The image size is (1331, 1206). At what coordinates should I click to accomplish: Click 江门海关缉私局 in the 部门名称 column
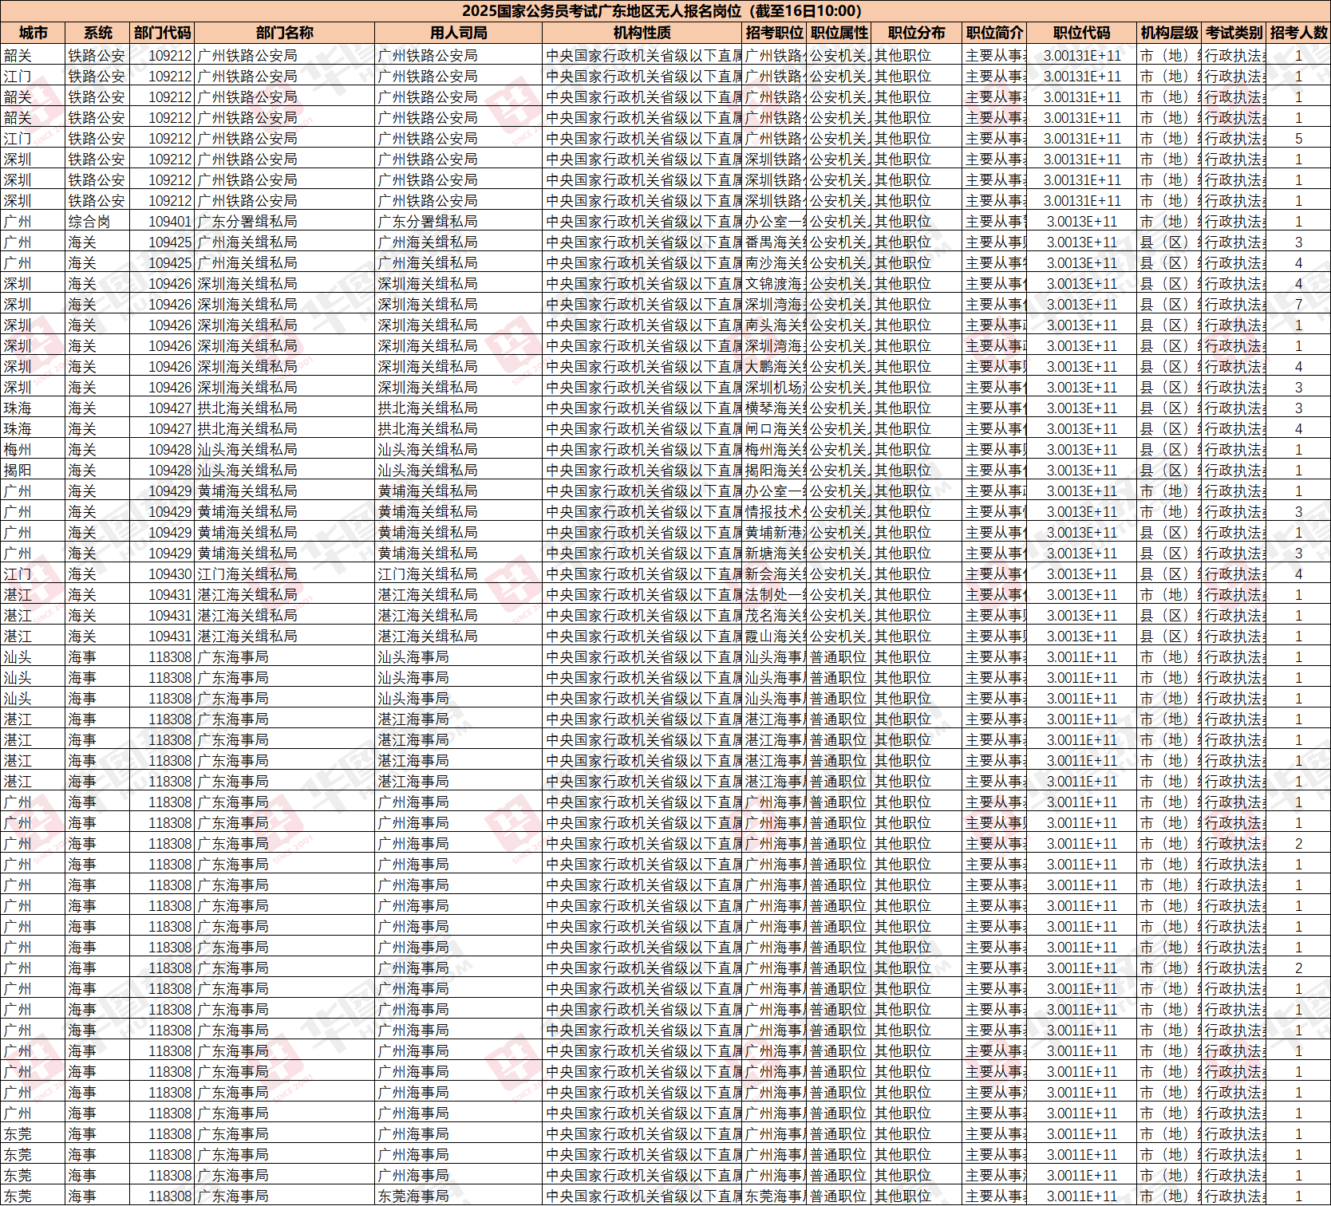point(284,574)
